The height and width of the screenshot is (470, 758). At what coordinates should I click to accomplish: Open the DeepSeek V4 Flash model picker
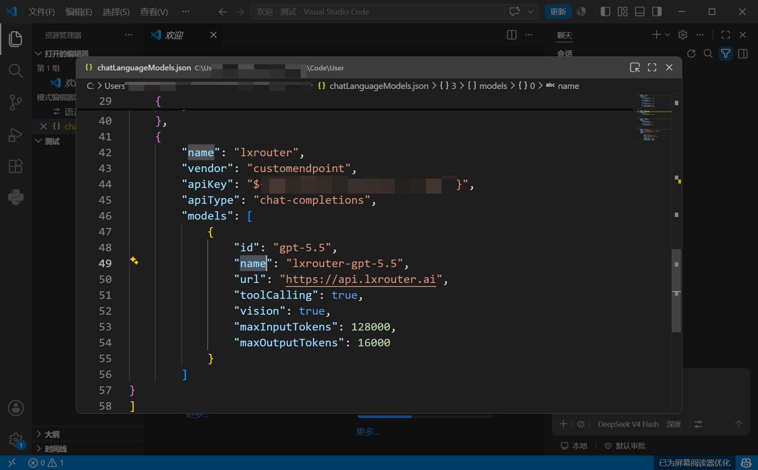coord(628,424)
